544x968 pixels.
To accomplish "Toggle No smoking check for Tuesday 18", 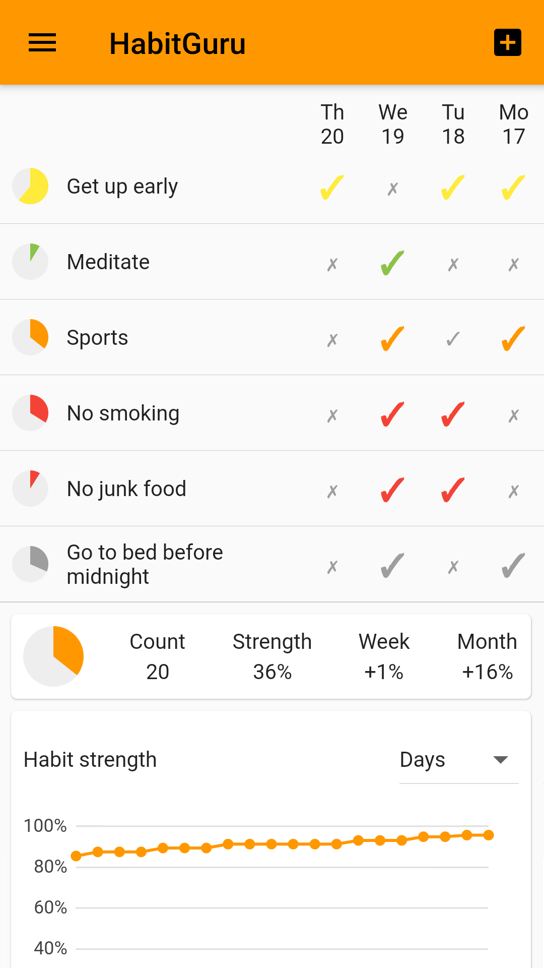I will click(453, 414).
